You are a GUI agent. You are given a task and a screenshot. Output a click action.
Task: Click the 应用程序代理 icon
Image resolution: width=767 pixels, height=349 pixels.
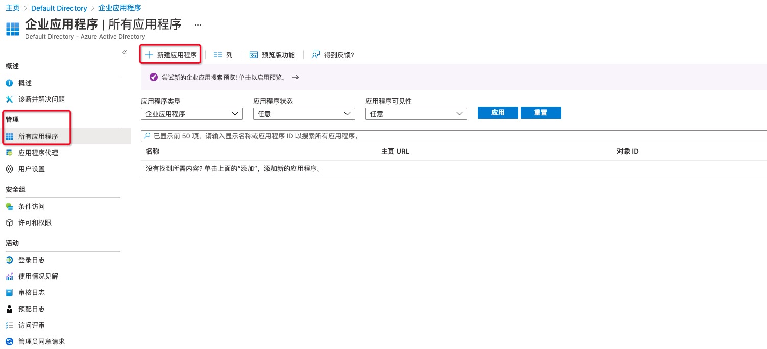[9, 153]
